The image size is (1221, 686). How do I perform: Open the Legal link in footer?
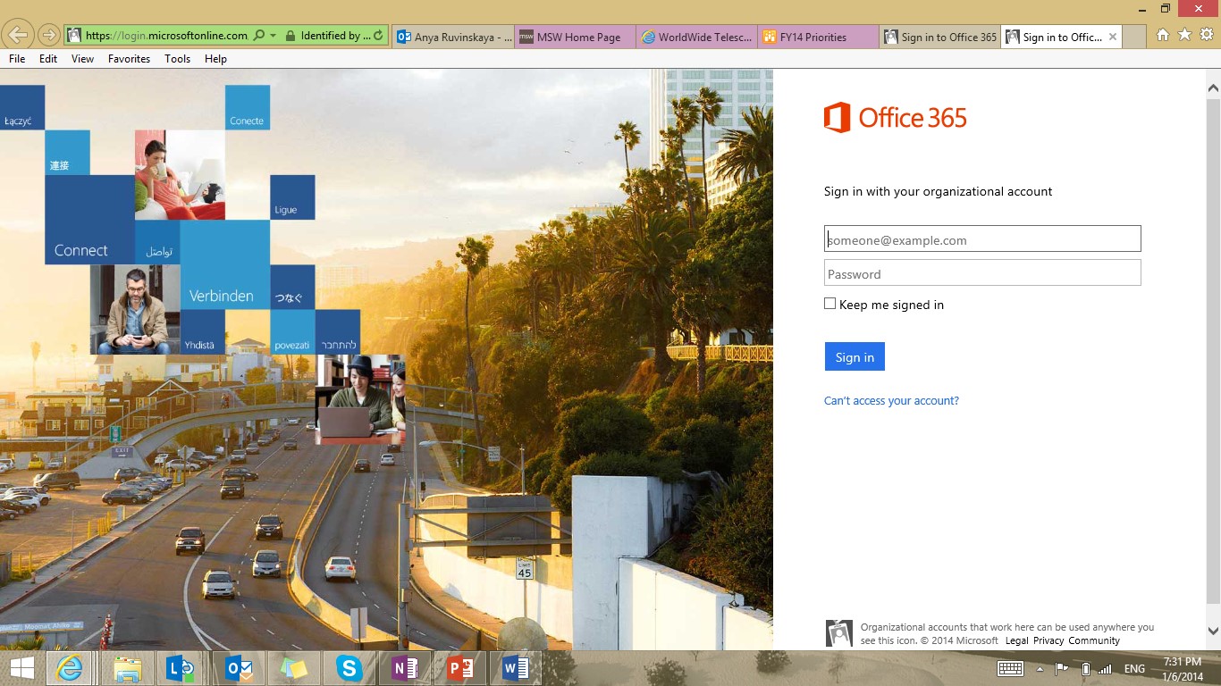click(x=1016, y=640)
